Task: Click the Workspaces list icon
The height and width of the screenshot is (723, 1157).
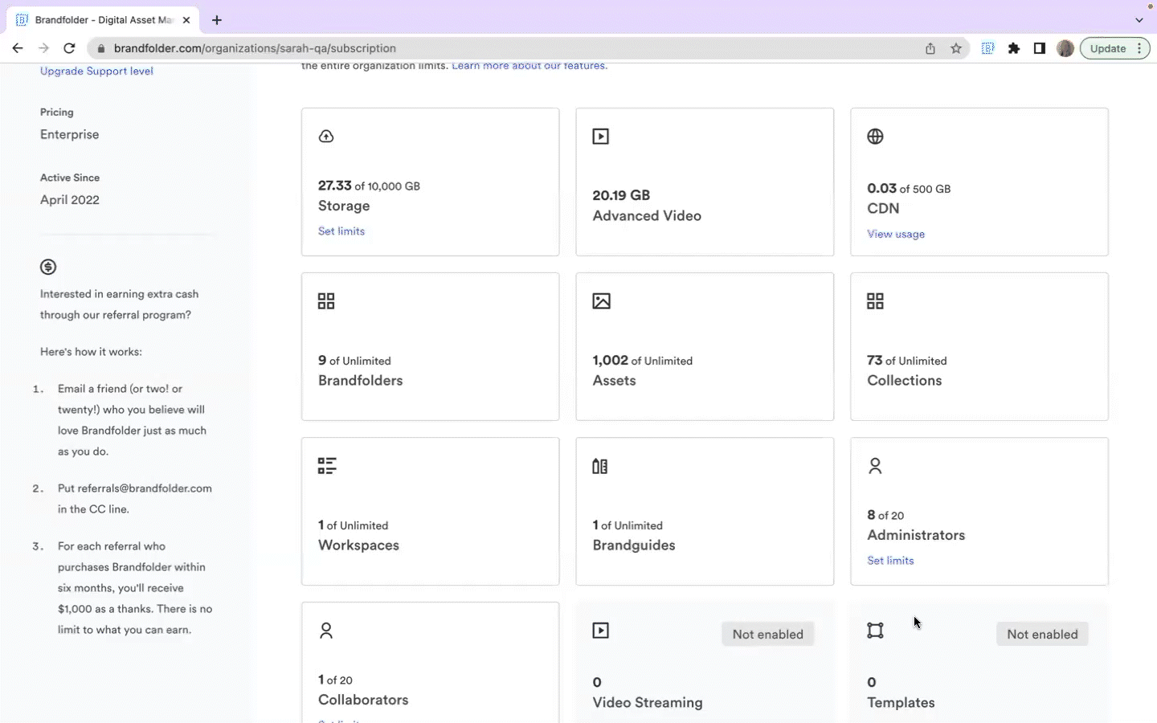Action: pyautogui.click(x=326, y=466)
